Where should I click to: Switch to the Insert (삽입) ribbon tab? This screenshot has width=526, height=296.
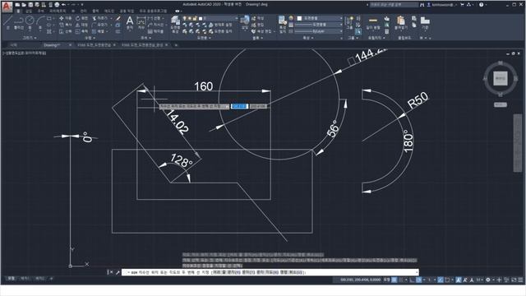[x=29, y=11]
